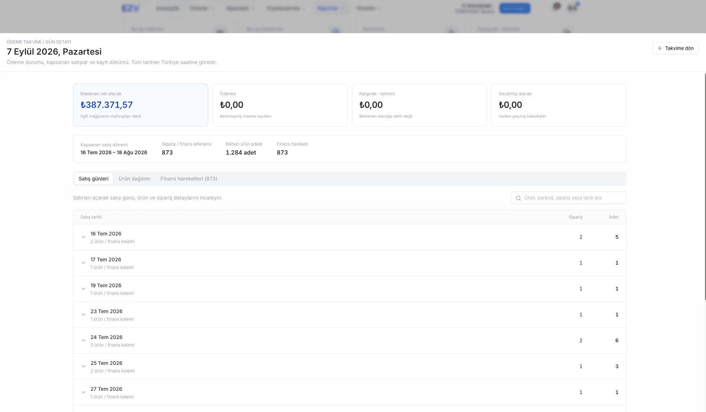Select the Gecikmiş alacak summary card
This screenshot has width=706, height=412.
coord(559,105)
